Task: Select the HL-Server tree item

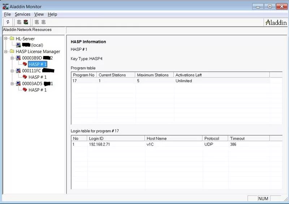Action: click(25, 39)
